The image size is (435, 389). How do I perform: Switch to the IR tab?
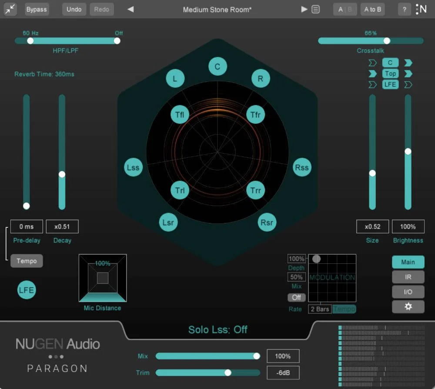408,277
